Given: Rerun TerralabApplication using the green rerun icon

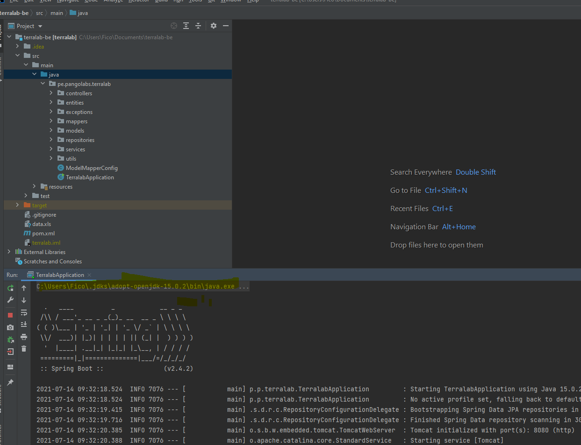Looking at the screenshot, I should [10, 288].
